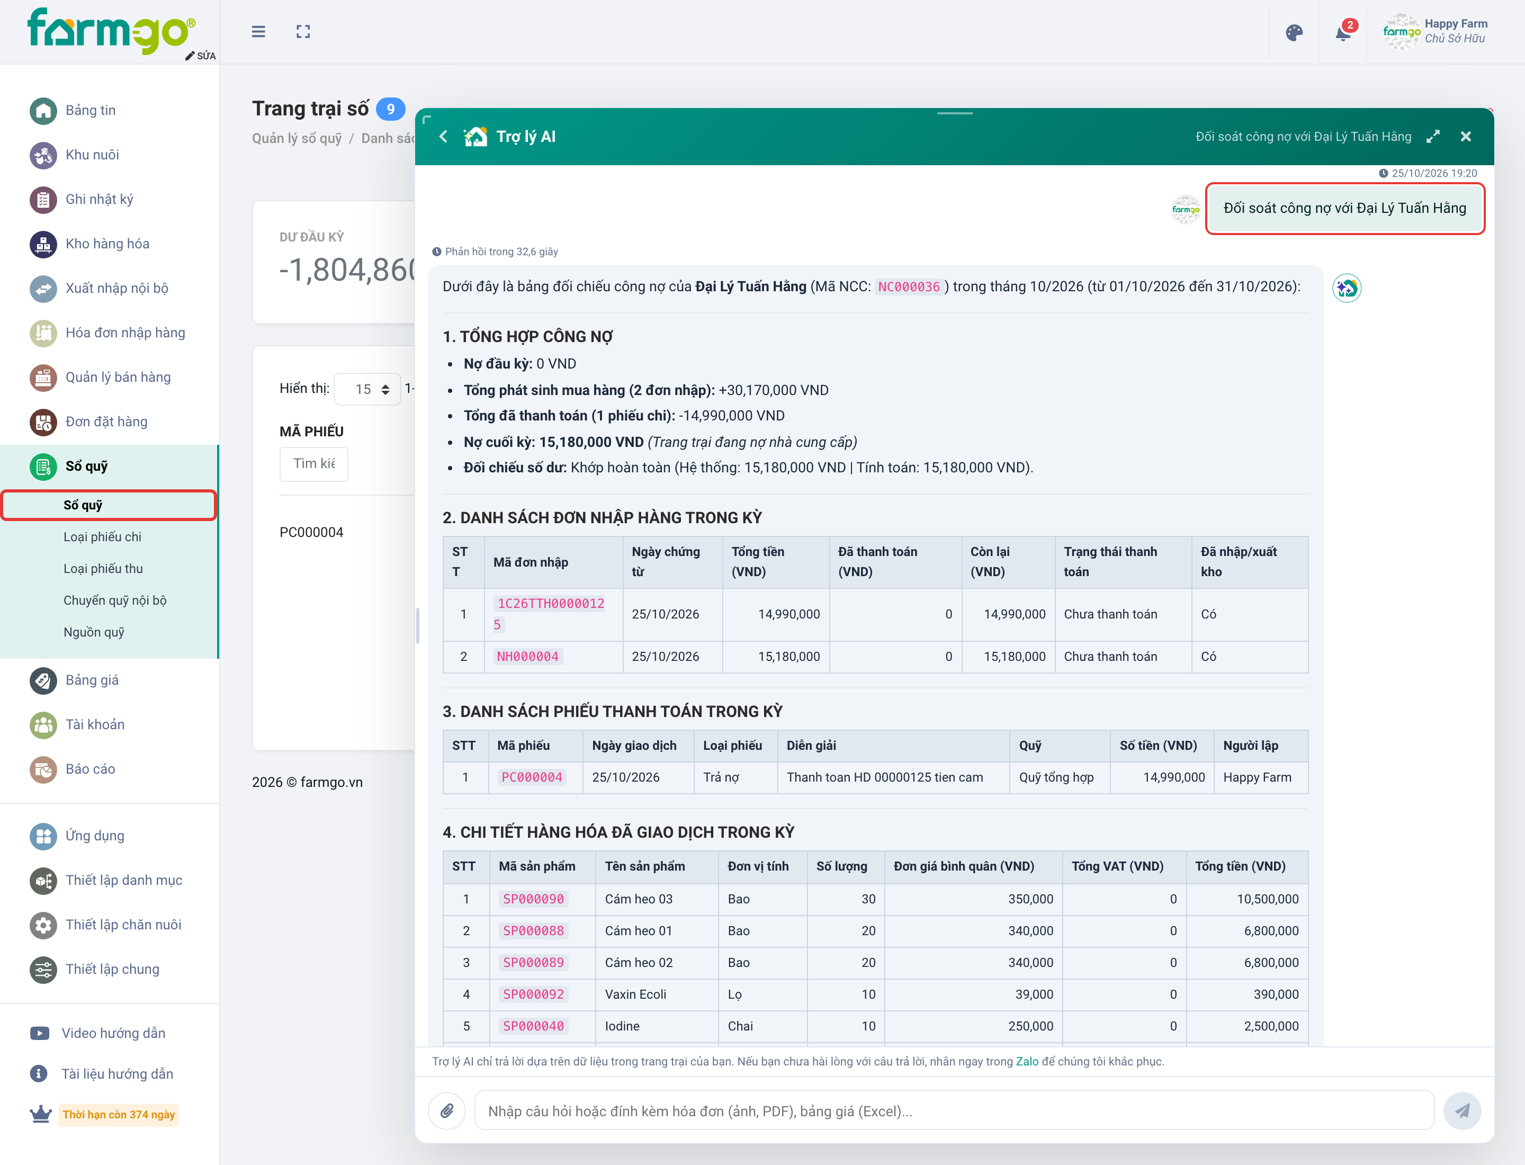
Task: Go to Ghi nhật ký
Action: 110,199
